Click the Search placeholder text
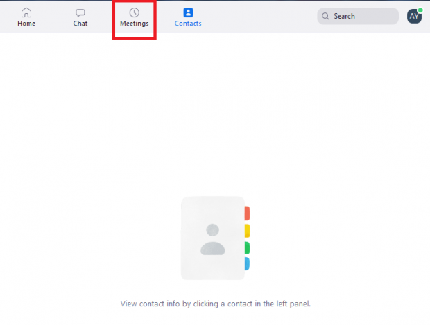Viewport: 430px width, 325px height. [344, 16]
